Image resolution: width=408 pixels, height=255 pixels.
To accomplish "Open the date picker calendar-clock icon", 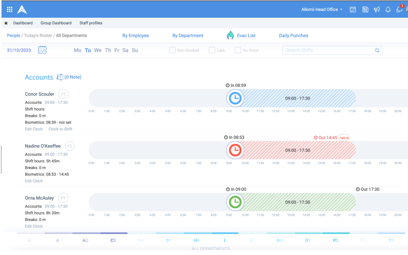I will pyautogui.click(x=43, y=50).
